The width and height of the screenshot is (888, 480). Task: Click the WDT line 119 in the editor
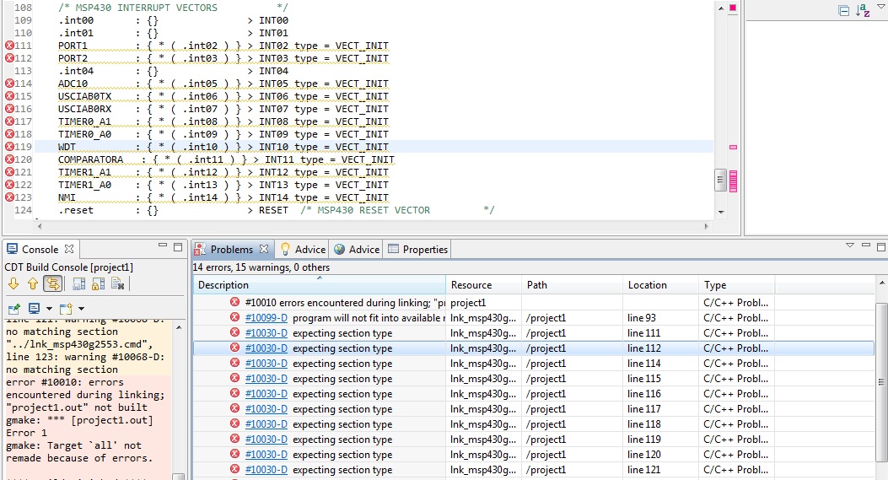click(x=374, y=147)
